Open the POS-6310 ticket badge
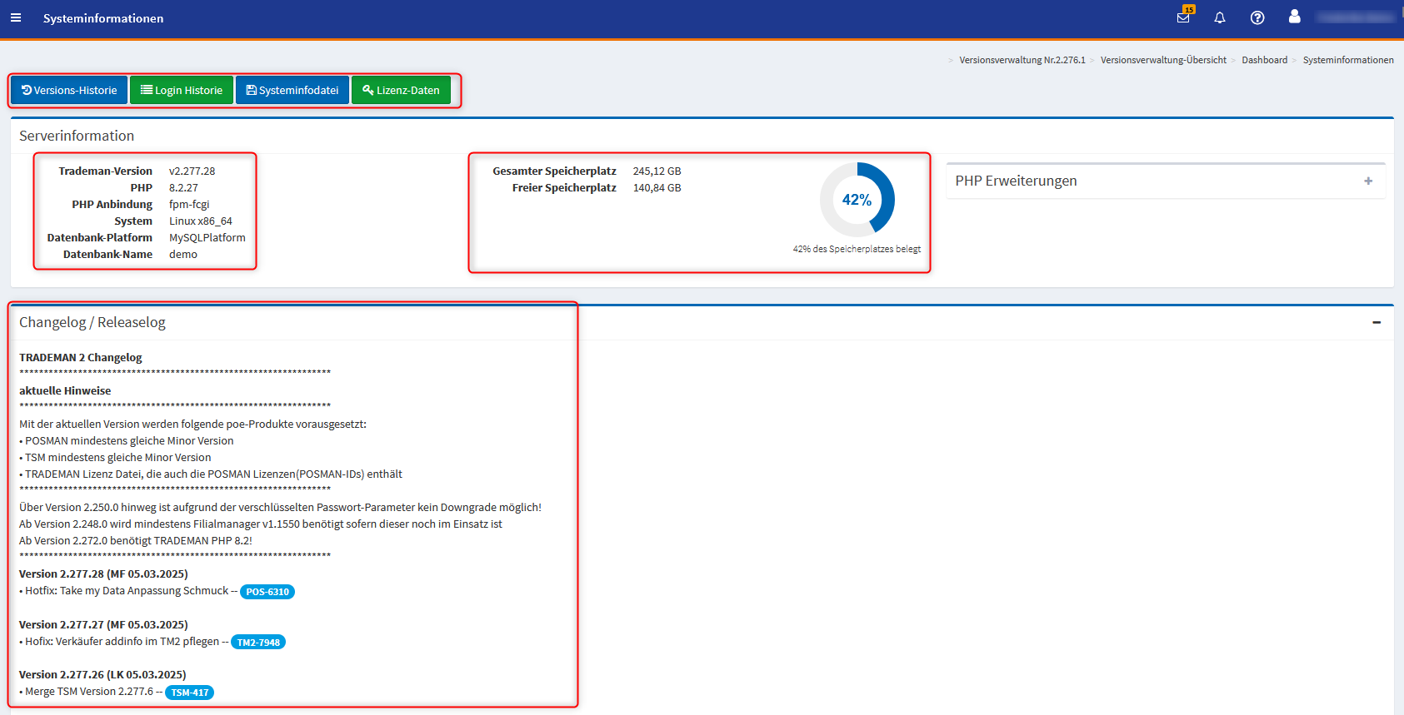Image resolution: width=1404 pixels, height=715 pixels. click(x=267, y=592)
